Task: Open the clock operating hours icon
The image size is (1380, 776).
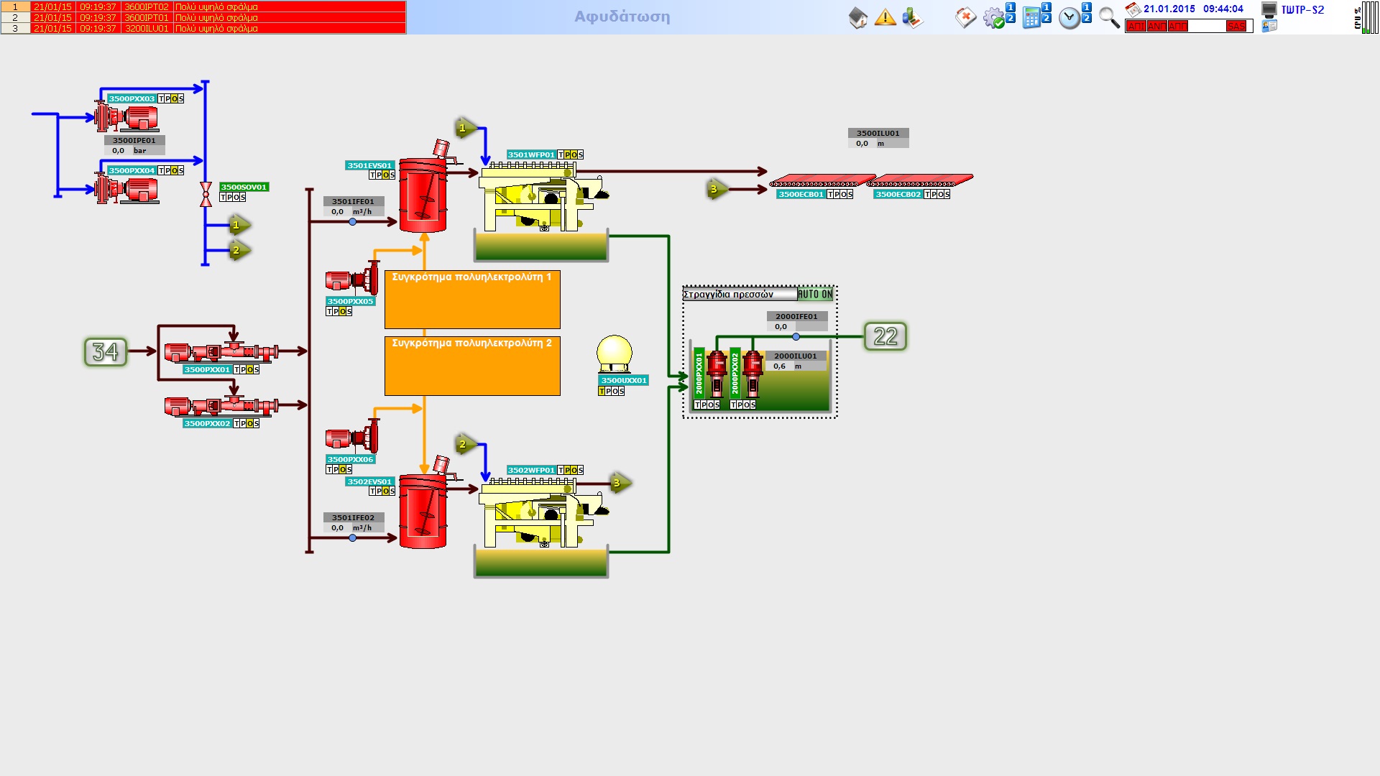Action: coord(1069,18)
